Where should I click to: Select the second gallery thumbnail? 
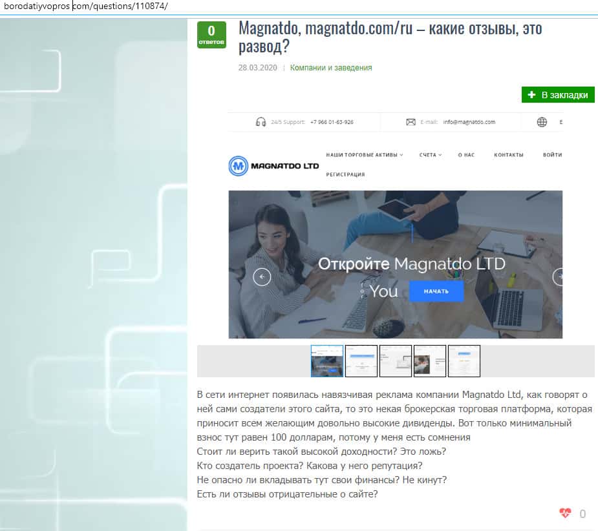pyautogui.click(x=361, y=361)
